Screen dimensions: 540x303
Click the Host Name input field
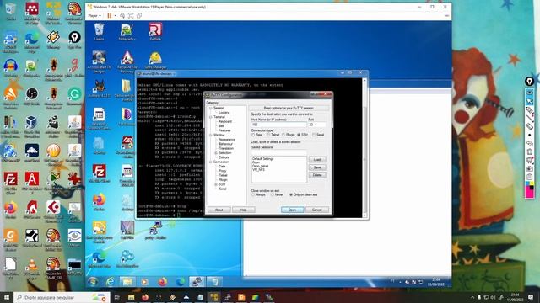point(278,125)
